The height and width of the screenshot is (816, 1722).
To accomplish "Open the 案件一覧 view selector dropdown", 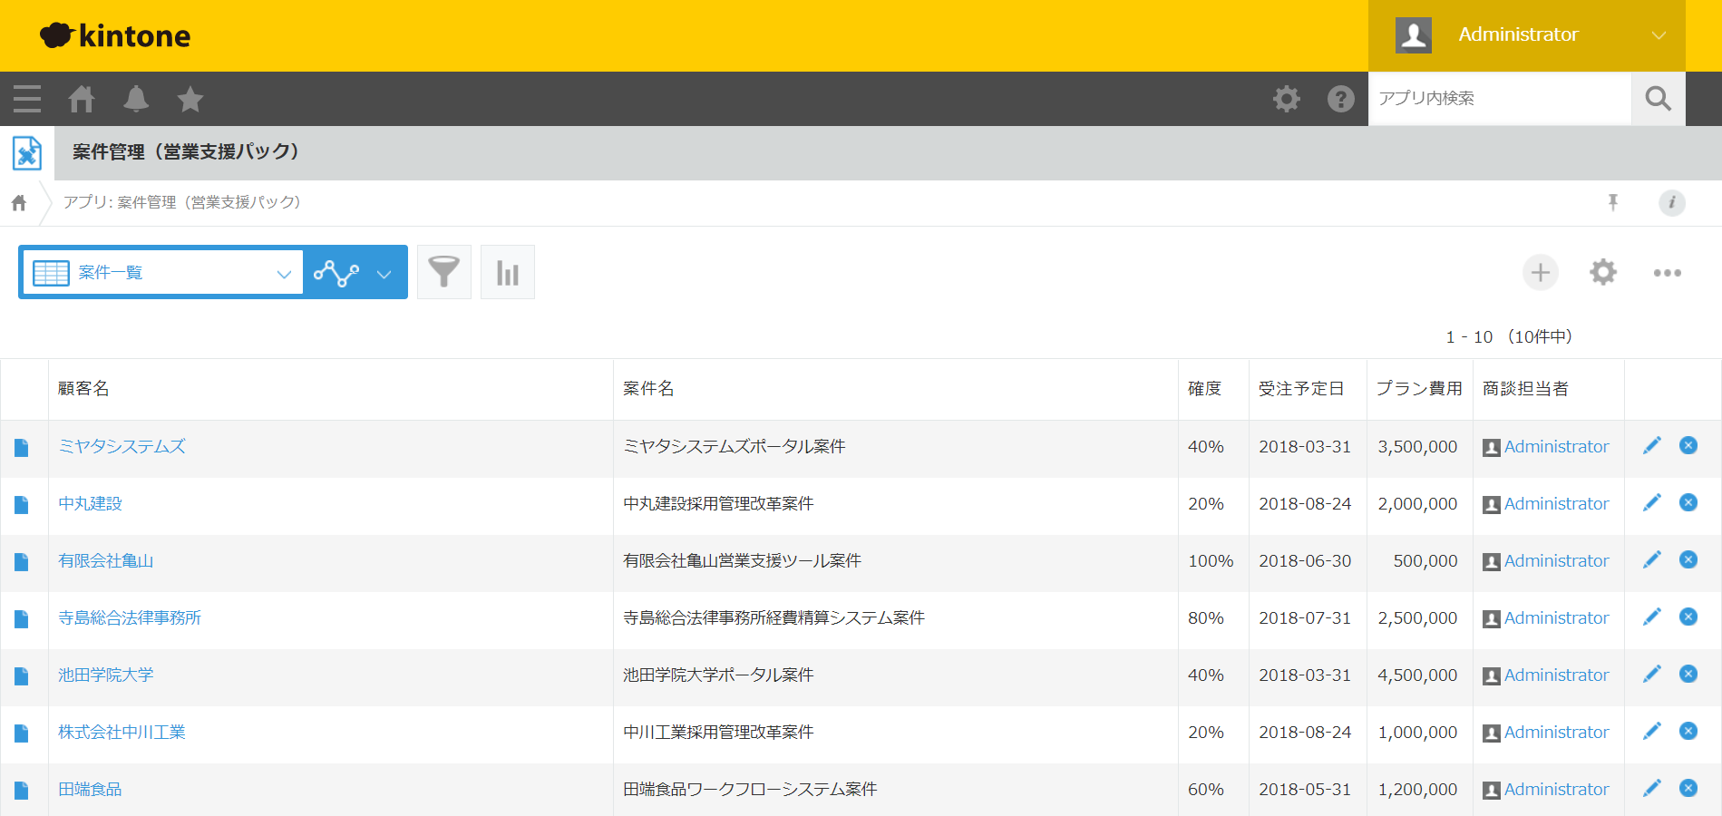I will pos(163,272).
